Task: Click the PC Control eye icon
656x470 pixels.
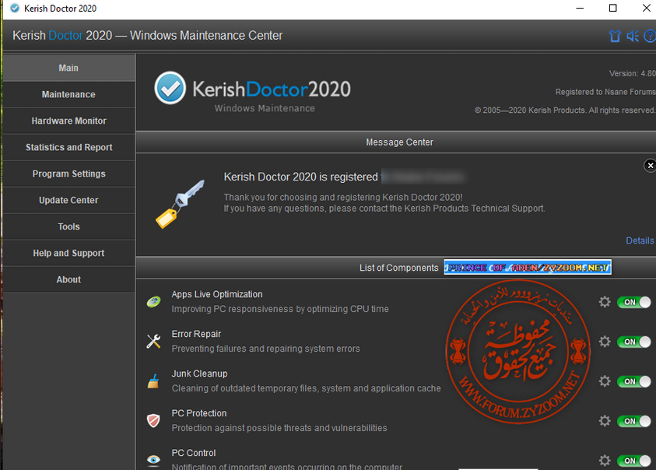Action: 153,460
